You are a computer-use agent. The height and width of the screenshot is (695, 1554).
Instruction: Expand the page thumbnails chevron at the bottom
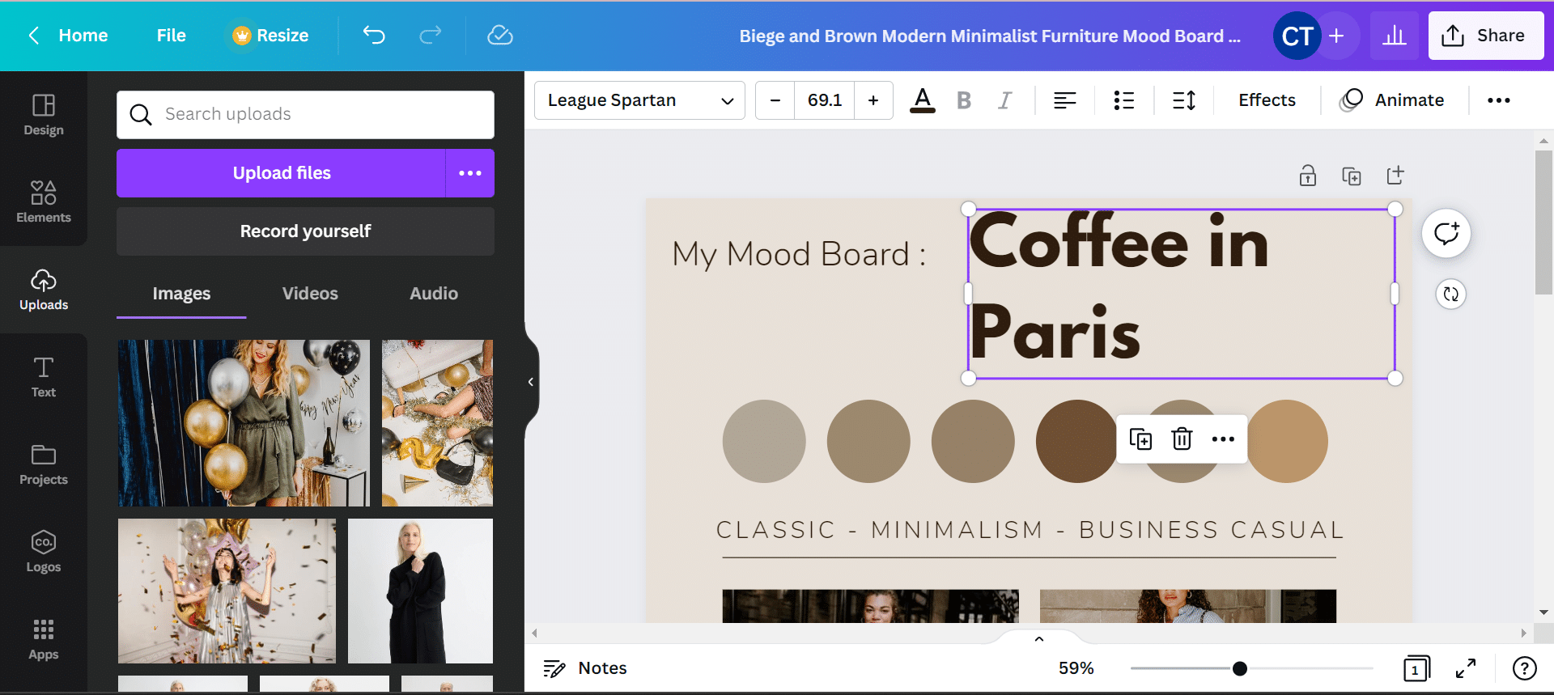point(1039,638)
